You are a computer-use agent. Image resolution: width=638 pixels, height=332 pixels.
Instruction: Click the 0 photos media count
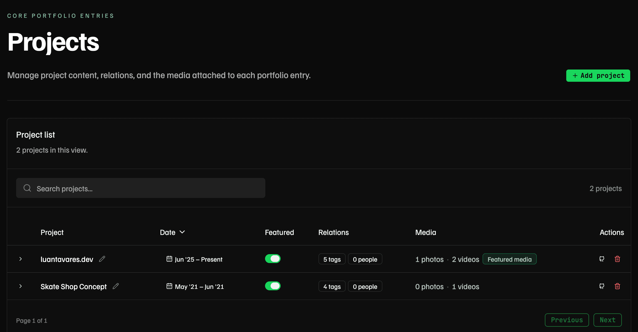[429, 287]
